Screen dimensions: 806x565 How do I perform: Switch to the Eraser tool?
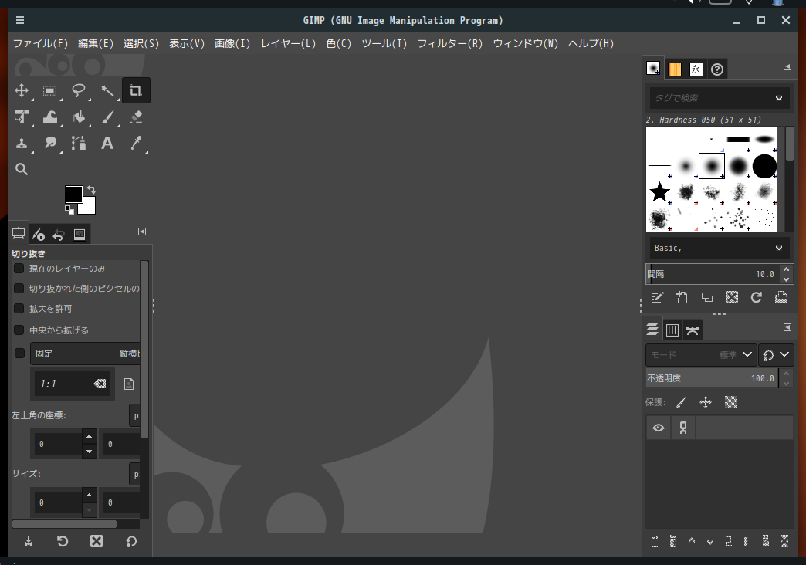click(135, 117)
